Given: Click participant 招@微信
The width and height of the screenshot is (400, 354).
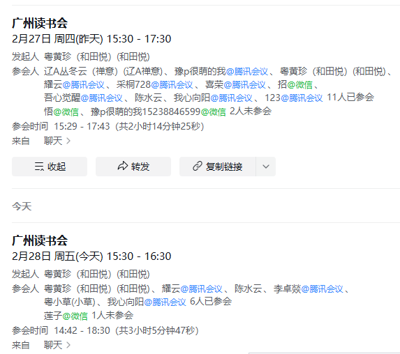Looking at the screenshot, I should pos(295,84).
